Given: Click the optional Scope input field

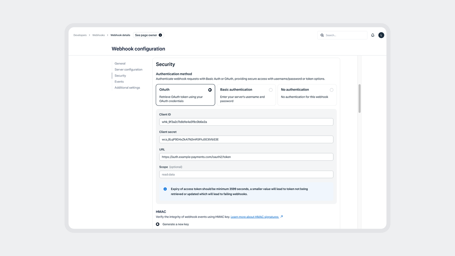Looking at the screenshot, I should click(246, 174).
